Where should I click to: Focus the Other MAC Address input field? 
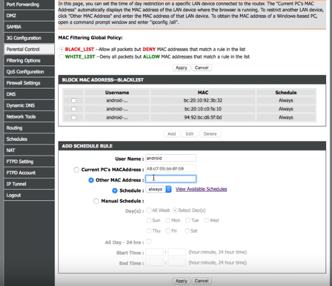(x=170, y=179)
